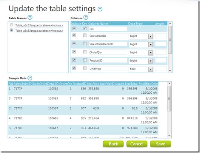Edit the OrderQty column name field

click(108, 52)
